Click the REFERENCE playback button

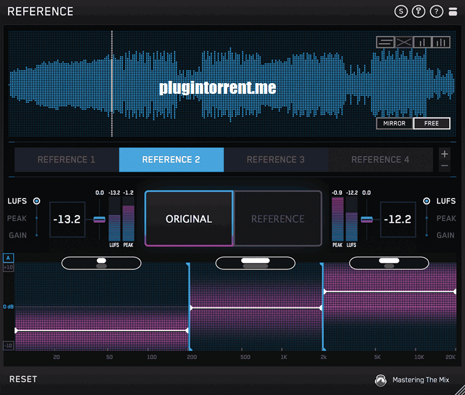click(278, 219)
